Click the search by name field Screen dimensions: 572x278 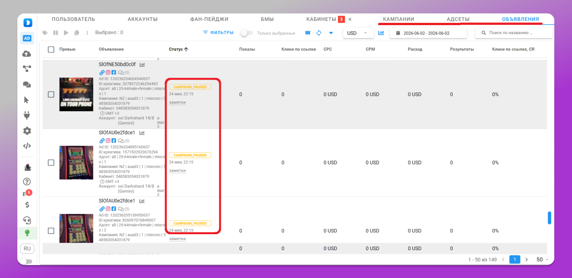[514, 33]
